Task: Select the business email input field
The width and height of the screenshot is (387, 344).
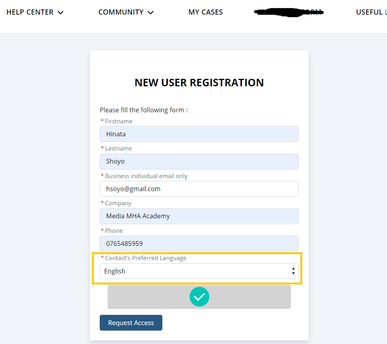Action: click(x=199, y=189)
